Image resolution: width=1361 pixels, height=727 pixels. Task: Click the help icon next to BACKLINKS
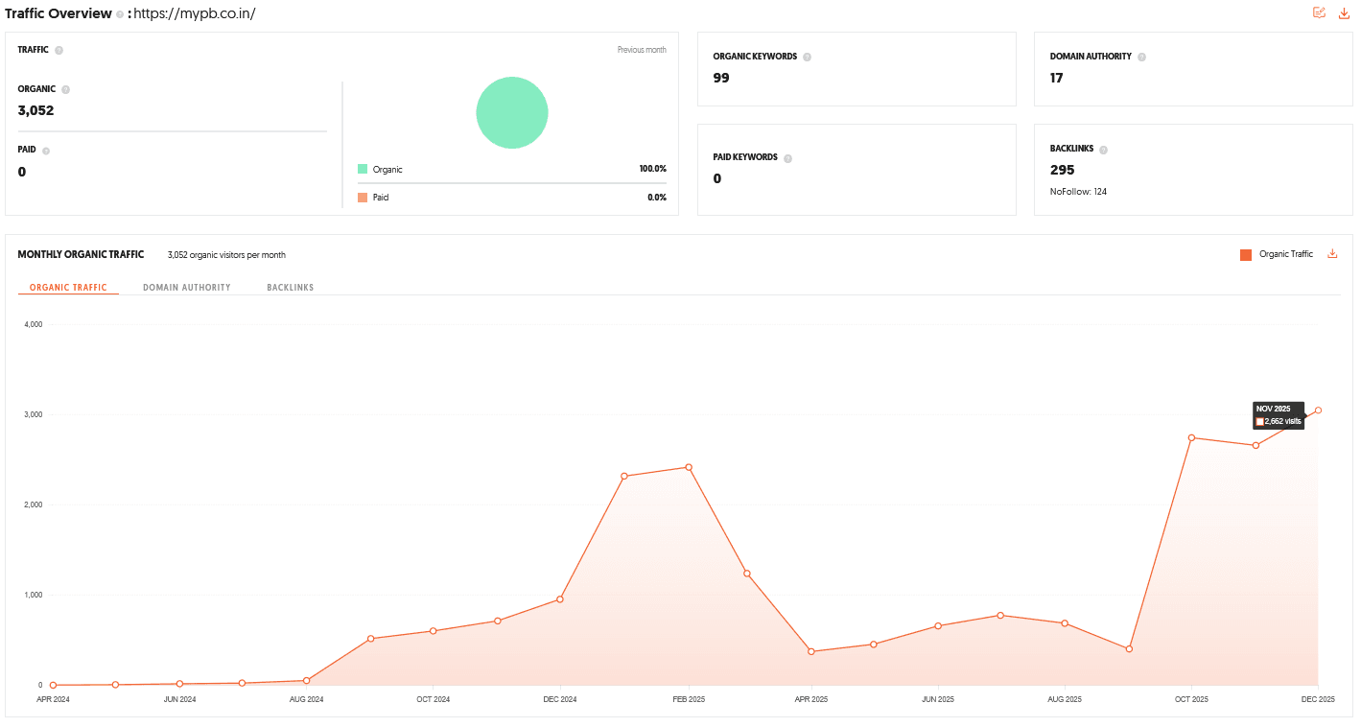point(1102,149)
